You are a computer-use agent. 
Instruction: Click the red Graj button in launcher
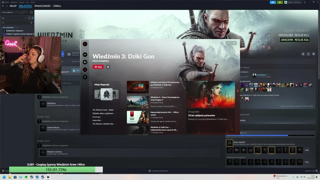(x=98, y=67)
